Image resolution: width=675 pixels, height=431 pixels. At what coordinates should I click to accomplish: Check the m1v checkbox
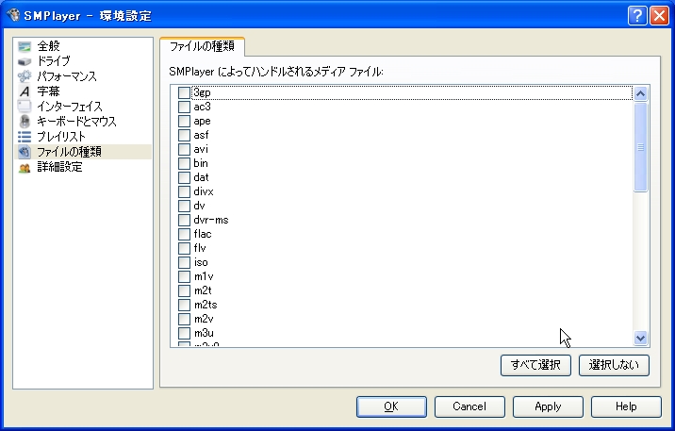(184, 276)
